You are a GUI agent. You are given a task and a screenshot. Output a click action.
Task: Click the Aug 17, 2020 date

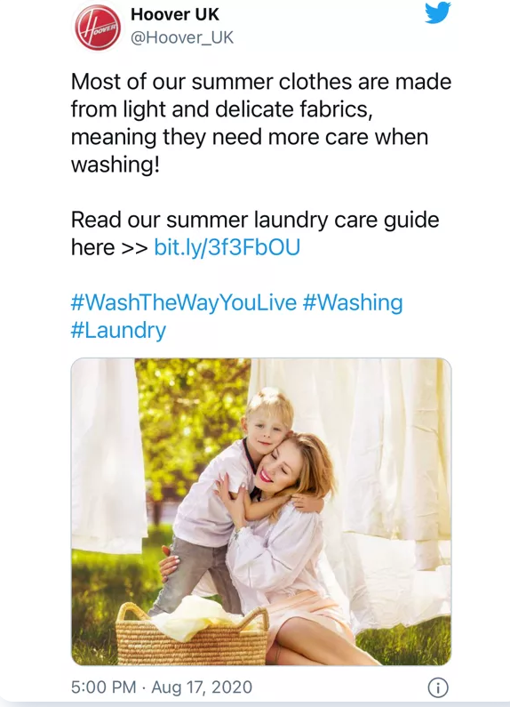coord(202,687)
